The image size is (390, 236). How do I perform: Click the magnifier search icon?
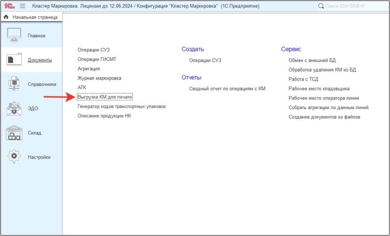pyautogui.click(x=321, y=6)
